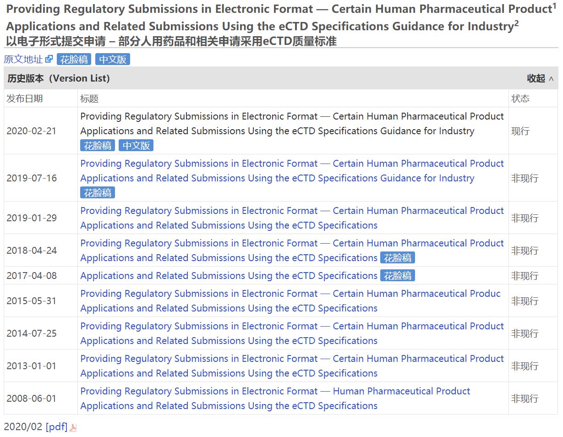Screen dimensions: 563x437
Task: Open 花脸稿 badge in the 2019-07-16 row
Action: [98, 193]
